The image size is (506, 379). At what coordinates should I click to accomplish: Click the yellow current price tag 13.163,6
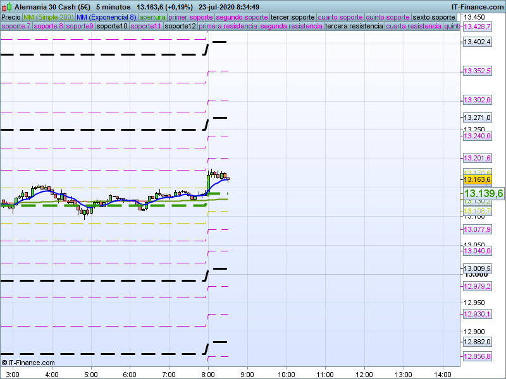477,180
